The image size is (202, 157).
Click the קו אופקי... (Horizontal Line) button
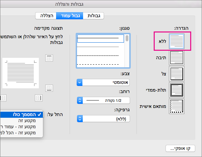[180, 149]
